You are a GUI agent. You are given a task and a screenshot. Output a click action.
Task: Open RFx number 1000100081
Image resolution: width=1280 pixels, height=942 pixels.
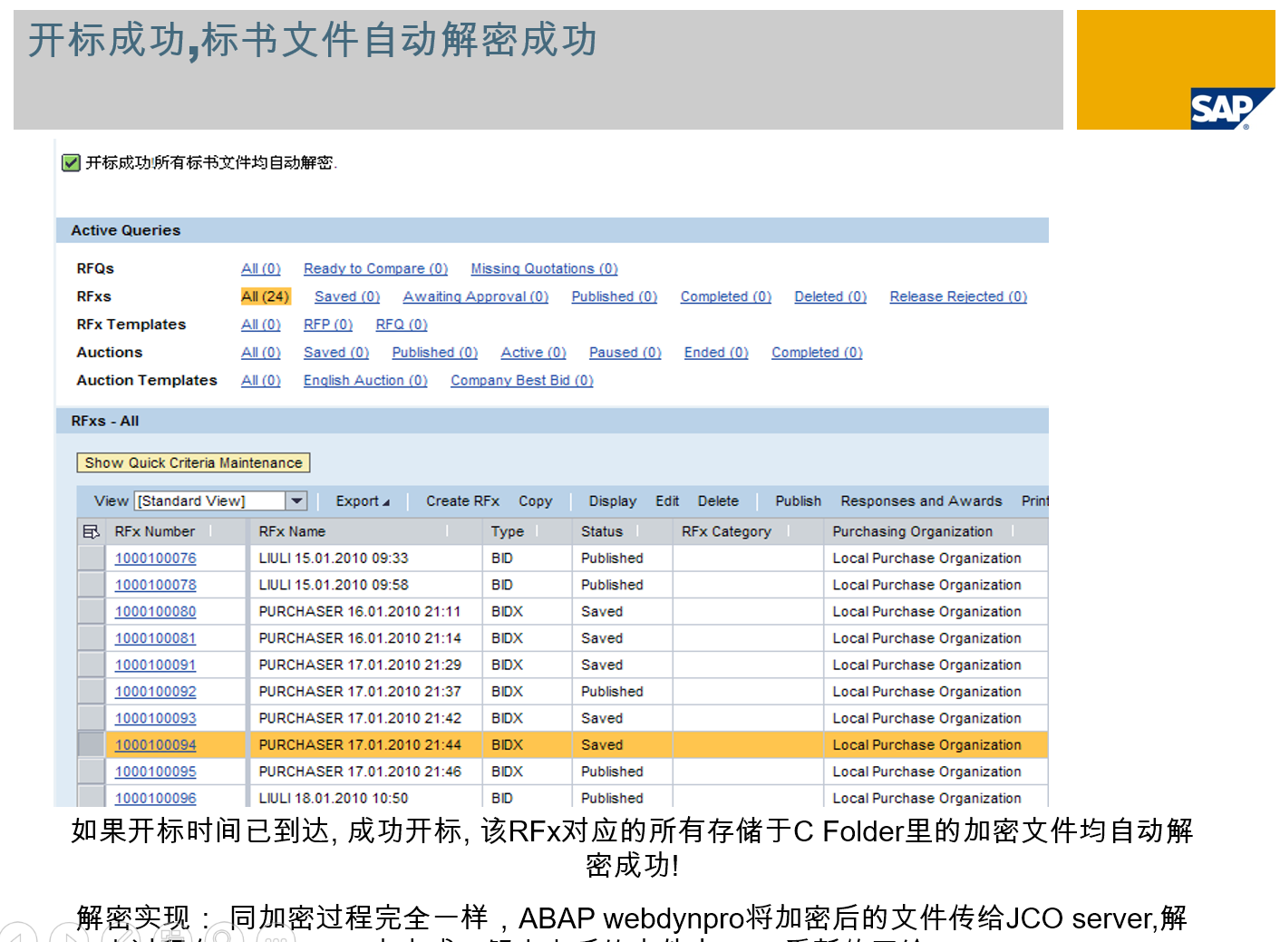pos(155,638)
